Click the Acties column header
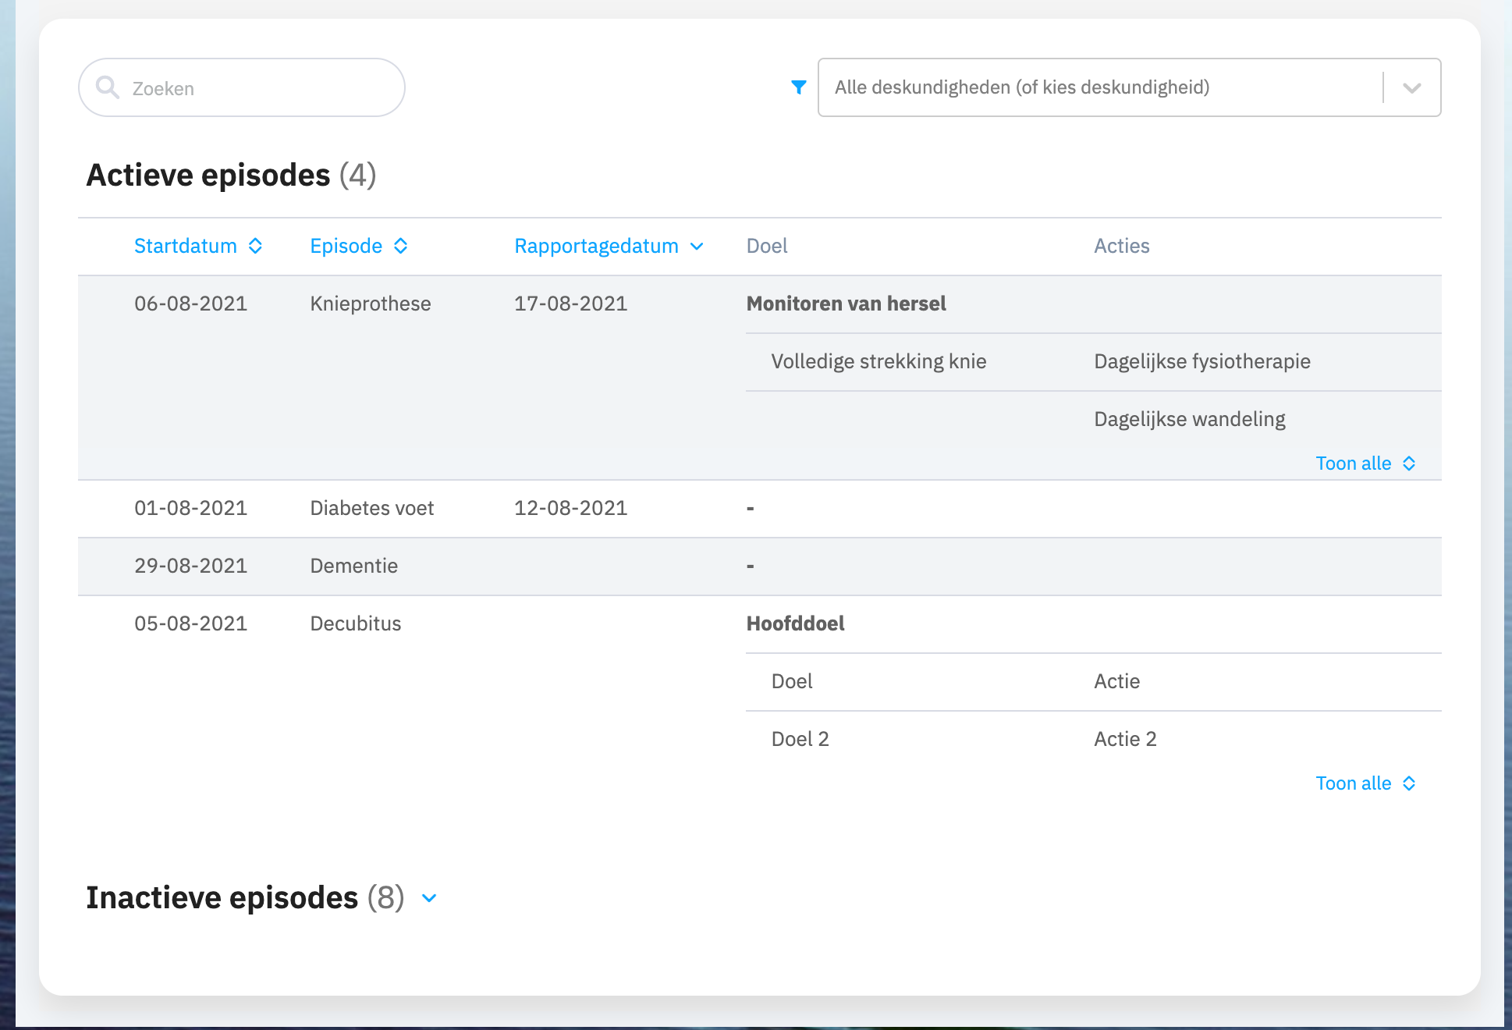Image resolution: width=1512 pixels, height=1030 pixels. tap(1122, 246)
